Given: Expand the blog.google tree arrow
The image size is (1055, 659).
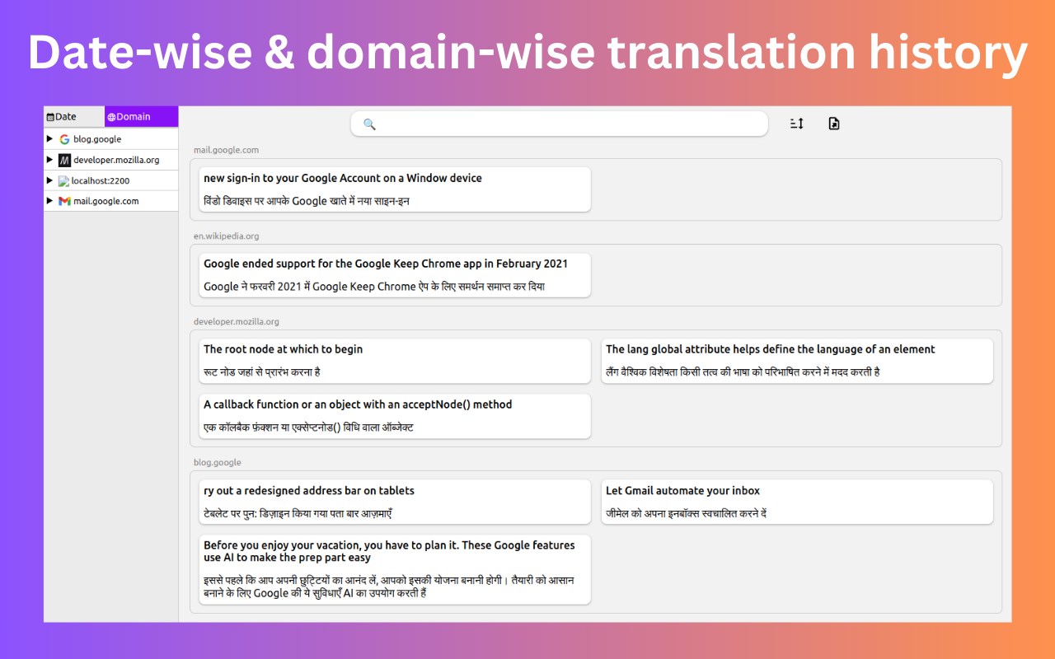Looking at the screenshot, I should click(x=49, y=138).
